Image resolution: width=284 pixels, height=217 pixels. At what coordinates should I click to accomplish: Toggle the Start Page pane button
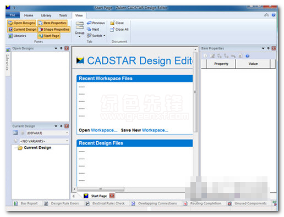coord(49,36)
